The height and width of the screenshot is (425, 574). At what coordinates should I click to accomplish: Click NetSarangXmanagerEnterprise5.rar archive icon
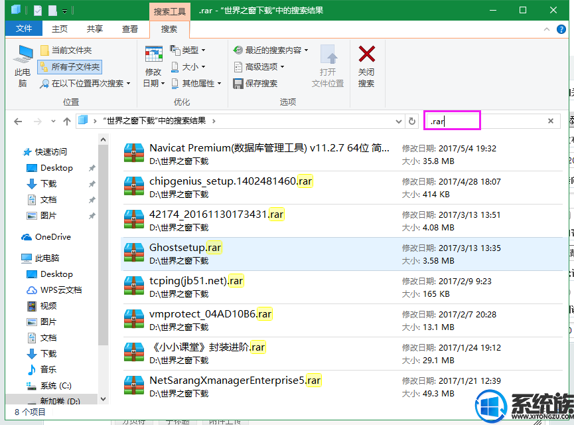tap(133, 386)
